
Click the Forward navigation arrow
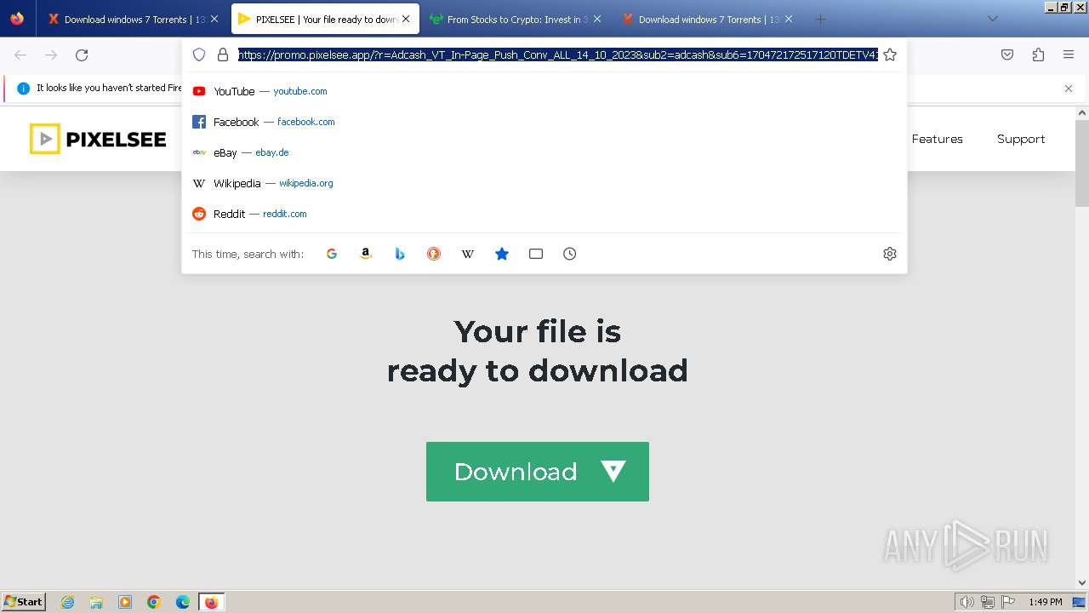pos(51,54)
